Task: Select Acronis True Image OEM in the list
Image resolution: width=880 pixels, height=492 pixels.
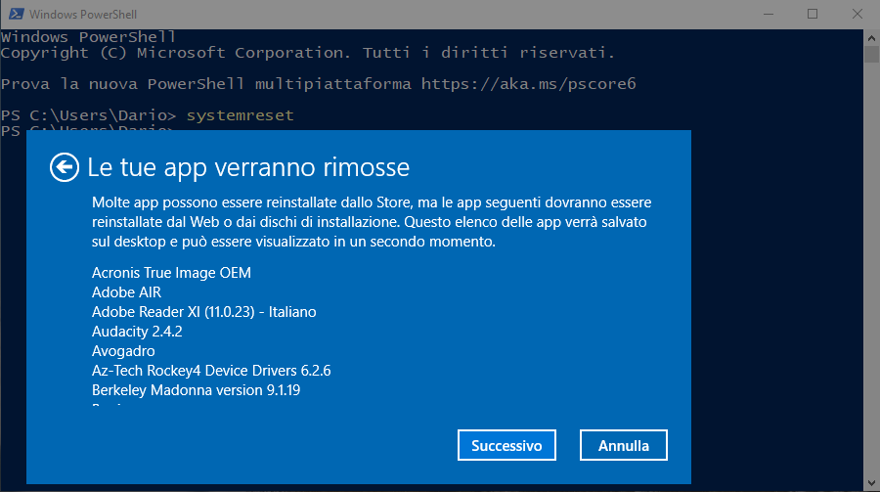Action: (x=171, y=273)
